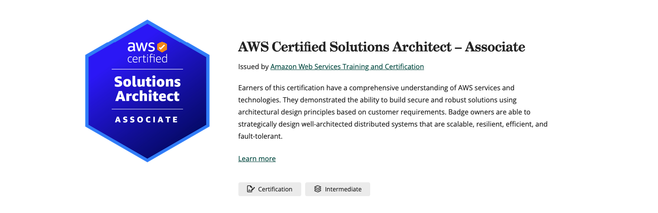
Task: Click the 'ASSOCIATE' label on the badge
Action: 147,120
